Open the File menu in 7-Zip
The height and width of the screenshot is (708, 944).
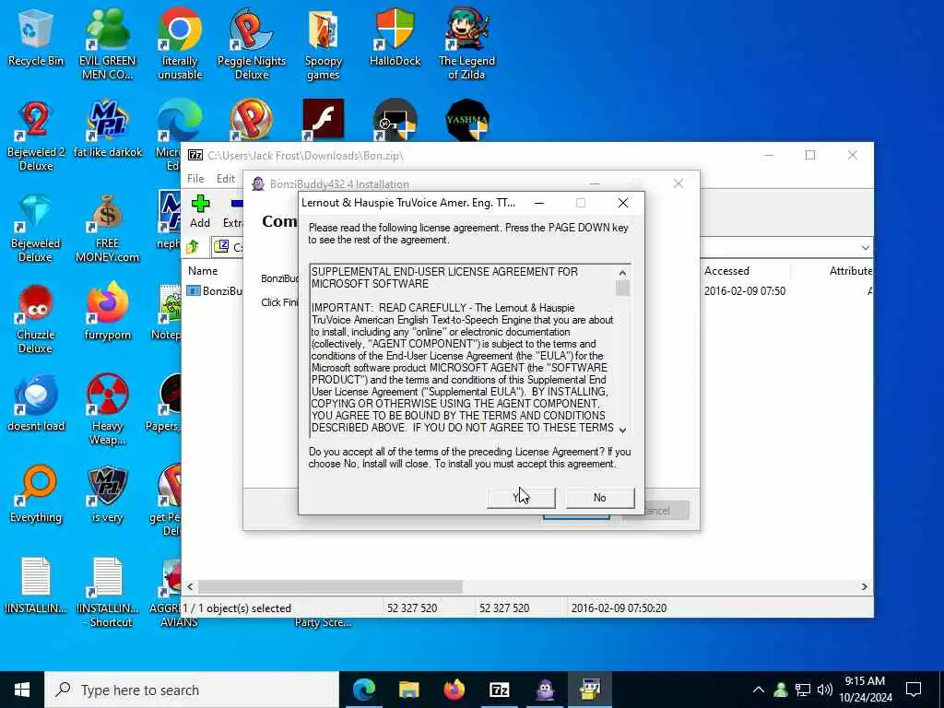[195, 179]
